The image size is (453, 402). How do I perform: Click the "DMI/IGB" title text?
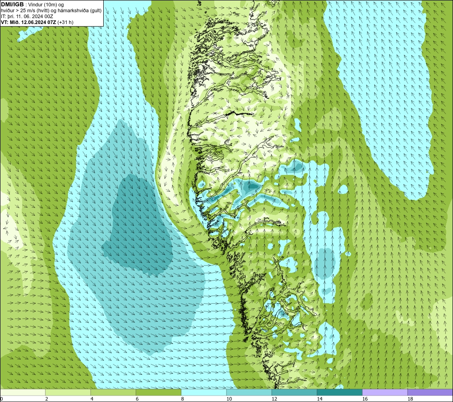pyautogui.click(x=12, y=5)
